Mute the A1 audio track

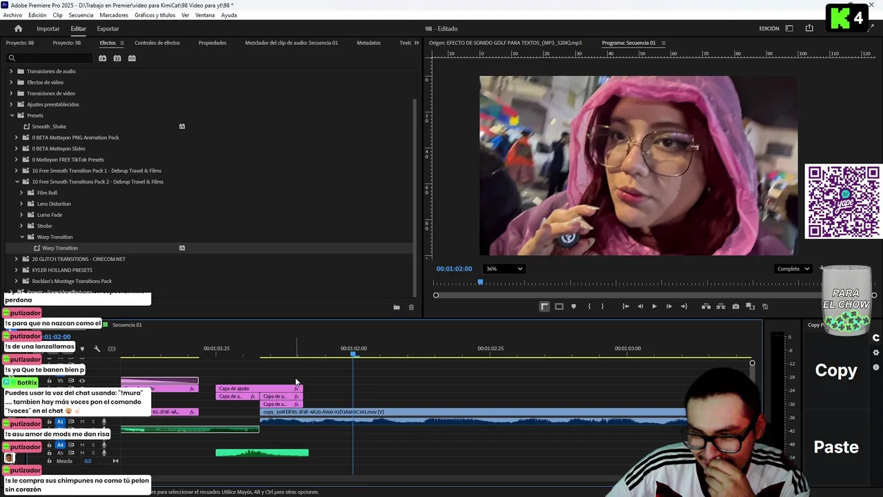pyautogui.click(x=82, y=422)
